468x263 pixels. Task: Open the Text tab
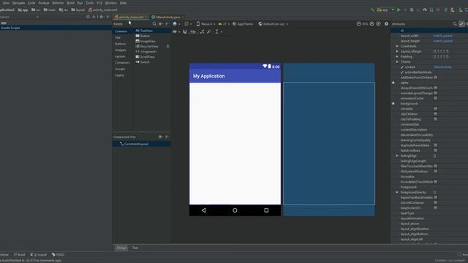click(135, 248)
